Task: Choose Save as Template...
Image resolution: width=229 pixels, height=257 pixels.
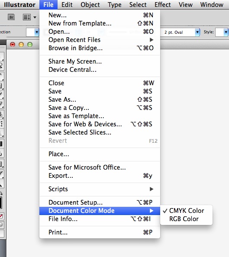Action: (x=100, y=116)
